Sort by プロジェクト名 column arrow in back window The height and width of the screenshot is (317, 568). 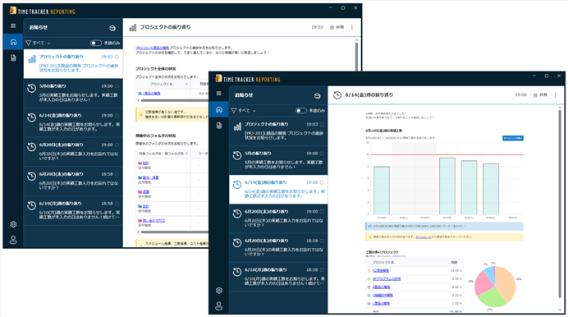click(x=186, y=84)
